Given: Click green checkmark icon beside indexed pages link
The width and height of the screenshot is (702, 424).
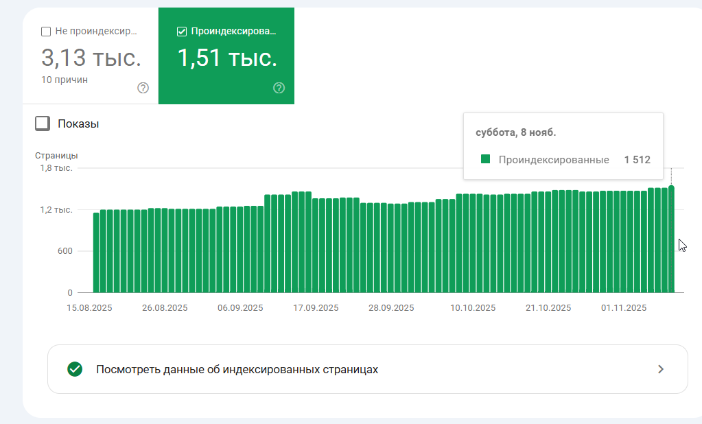Looking at the screenshot, I should [75, 369].
